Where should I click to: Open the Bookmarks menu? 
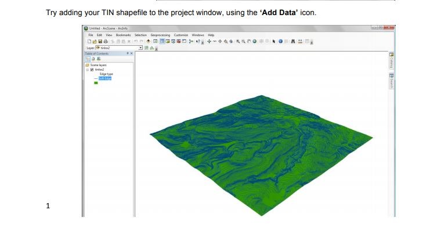(124, 35)
